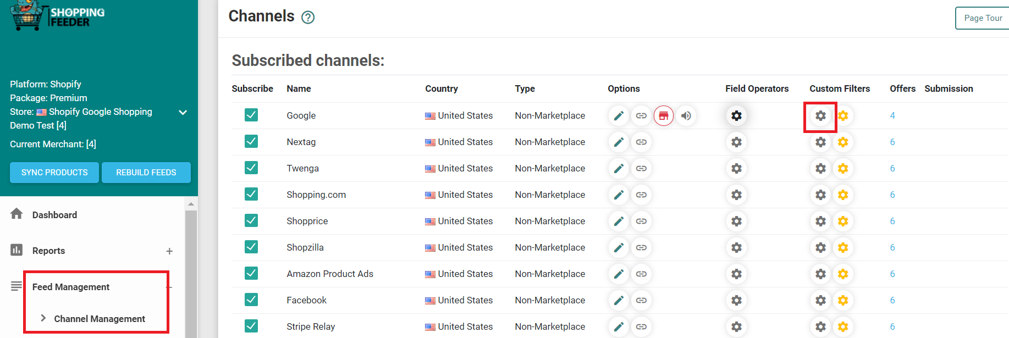Viewport: 1009px width, 338px height.
Task: Open the link icon for Shopping.com channel
Action: (641, 195)
